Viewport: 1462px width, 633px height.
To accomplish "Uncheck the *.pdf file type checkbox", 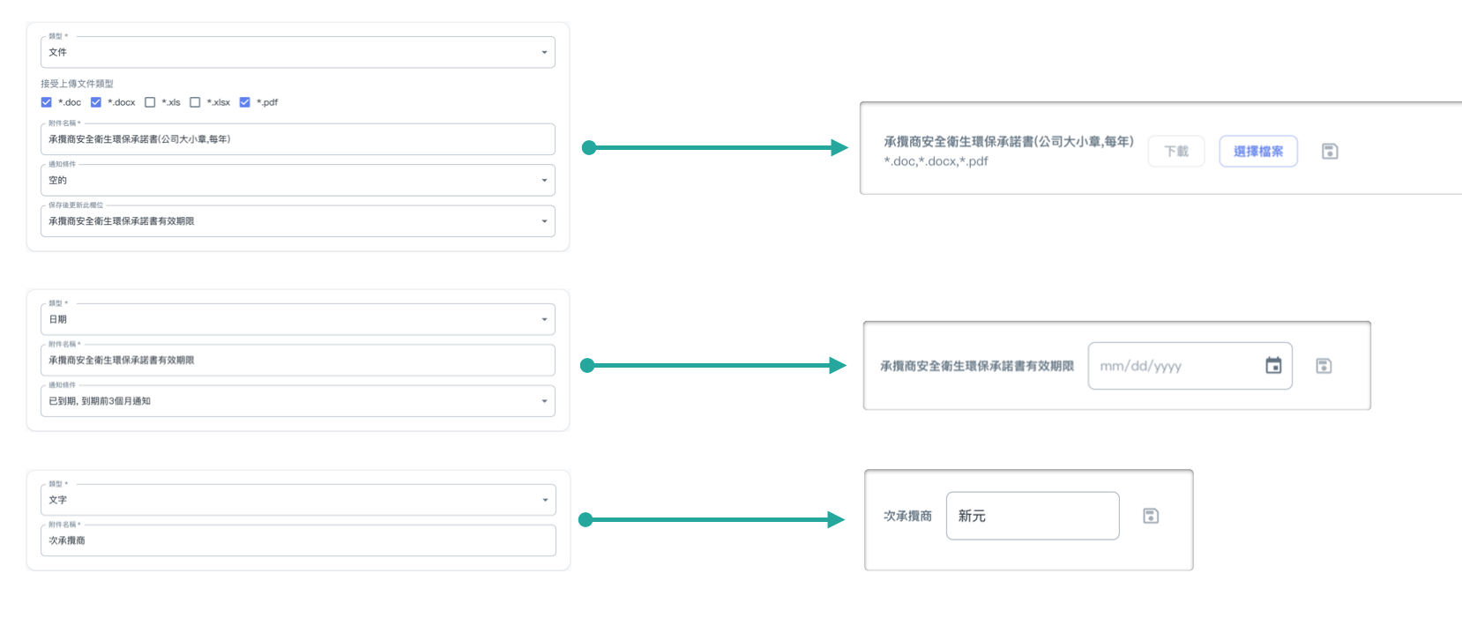I will 245,102.
